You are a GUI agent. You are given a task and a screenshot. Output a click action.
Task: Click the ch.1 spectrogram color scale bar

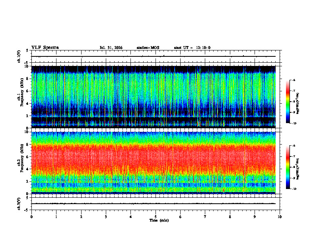coord(288,102)
